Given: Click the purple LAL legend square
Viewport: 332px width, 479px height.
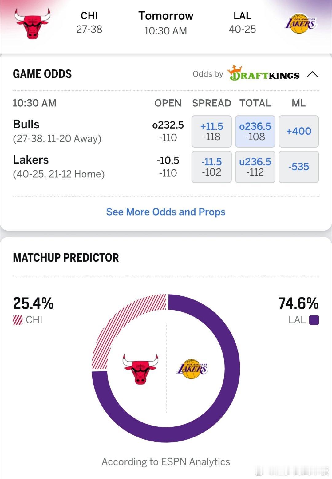Looking at the screenshot, I should click(x=314, y=319).
